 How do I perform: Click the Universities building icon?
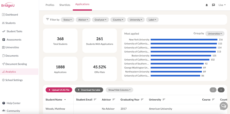tap(3, 47)
